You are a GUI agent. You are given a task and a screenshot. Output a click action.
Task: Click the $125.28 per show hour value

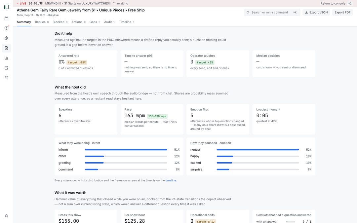[x=135, y=221]
